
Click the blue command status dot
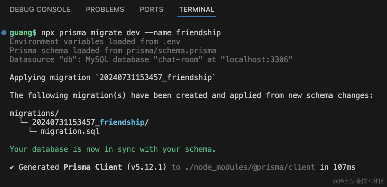(x=4, y=33)
